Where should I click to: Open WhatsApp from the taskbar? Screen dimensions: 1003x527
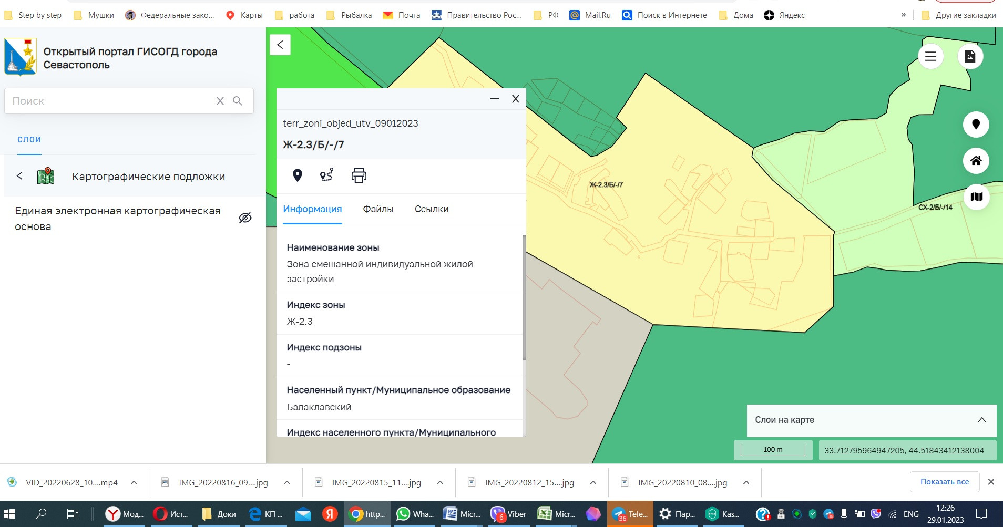415,514
